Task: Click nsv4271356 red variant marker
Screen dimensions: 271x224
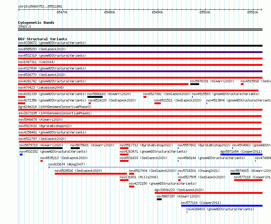Action: tap(22, 103)
